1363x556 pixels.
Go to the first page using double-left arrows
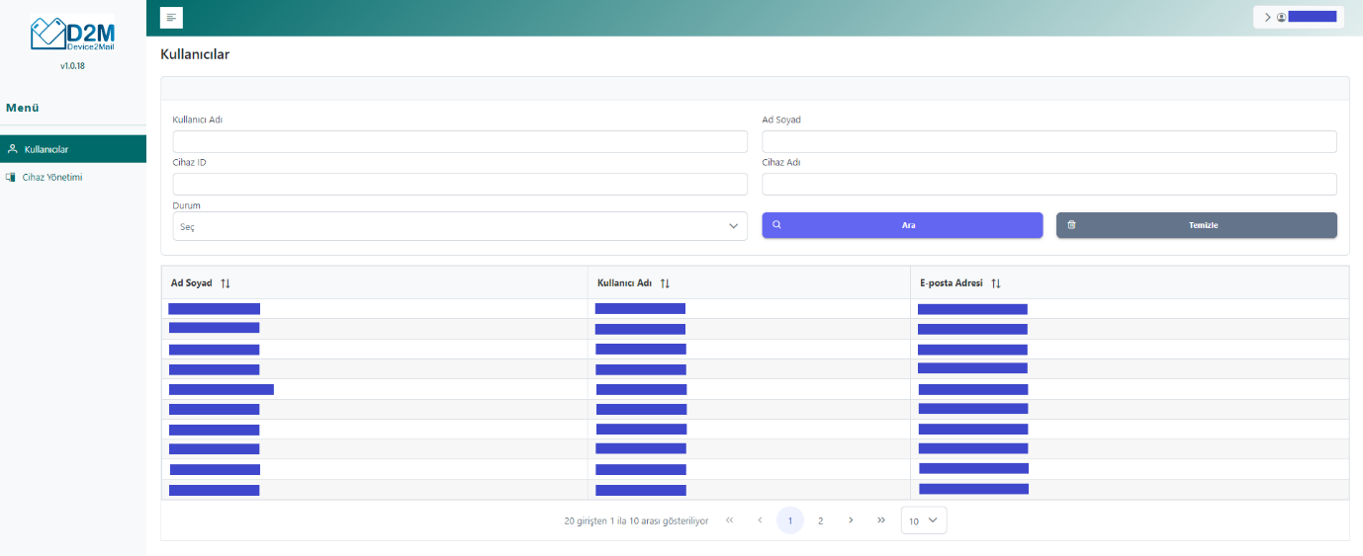click(730, 520)
